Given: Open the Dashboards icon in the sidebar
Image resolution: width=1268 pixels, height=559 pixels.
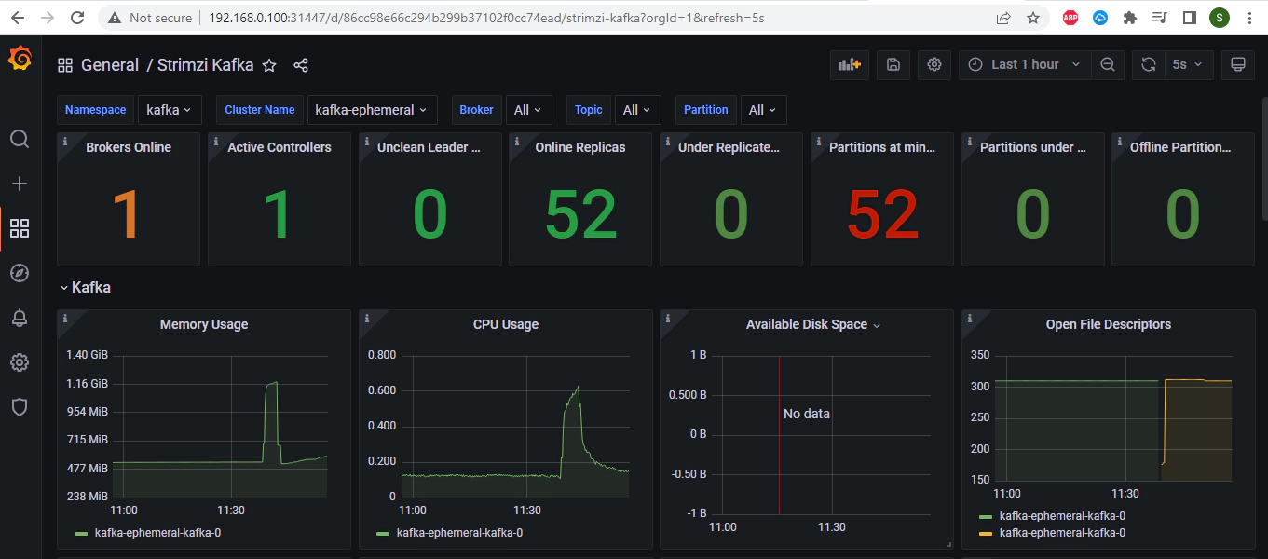Looking at the screenshot, I should tap(20, 228).
